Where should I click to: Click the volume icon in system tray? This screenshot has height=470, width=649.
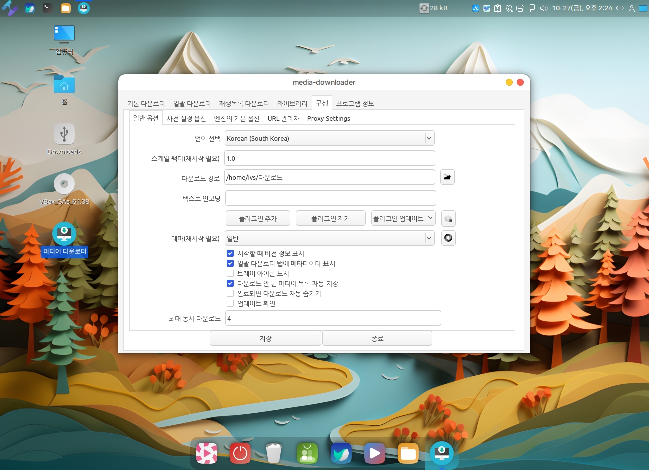544,8
